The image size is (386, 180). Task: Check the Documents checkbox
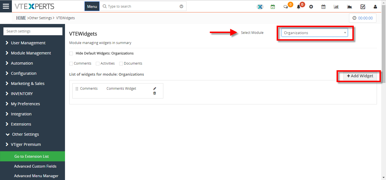coord(121,63)
